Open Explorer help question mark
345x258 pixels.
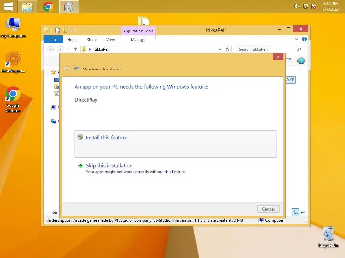click(304, 39)
